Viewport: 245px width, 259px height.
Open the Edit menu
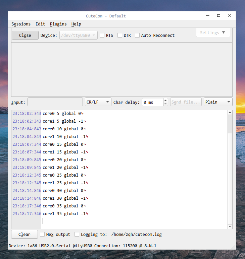pyautogui.click(x=40, y=24)
